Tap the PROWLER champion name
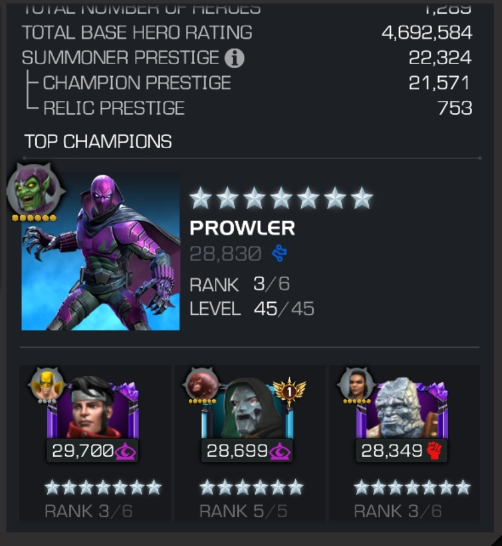Viewport: 502px width, 546px height. (x=243, y=228)
